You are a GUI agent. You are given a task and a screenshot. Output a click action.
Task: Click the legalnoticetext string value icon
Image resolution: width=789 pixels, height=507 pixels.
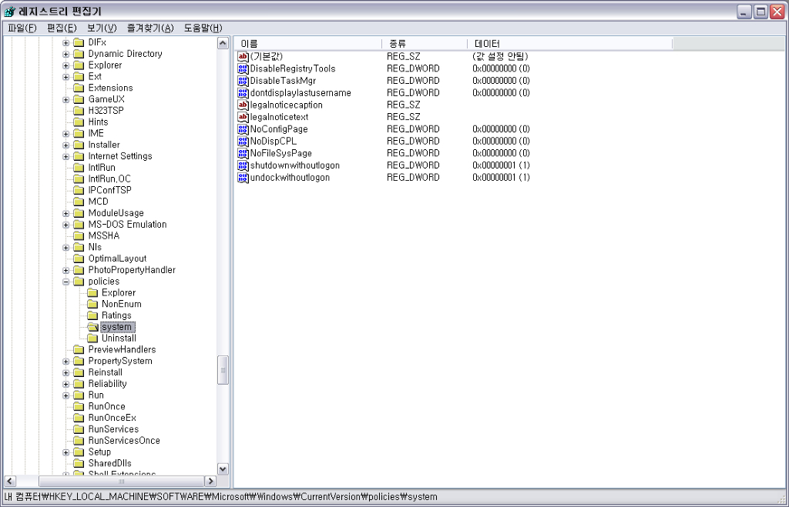243,117
